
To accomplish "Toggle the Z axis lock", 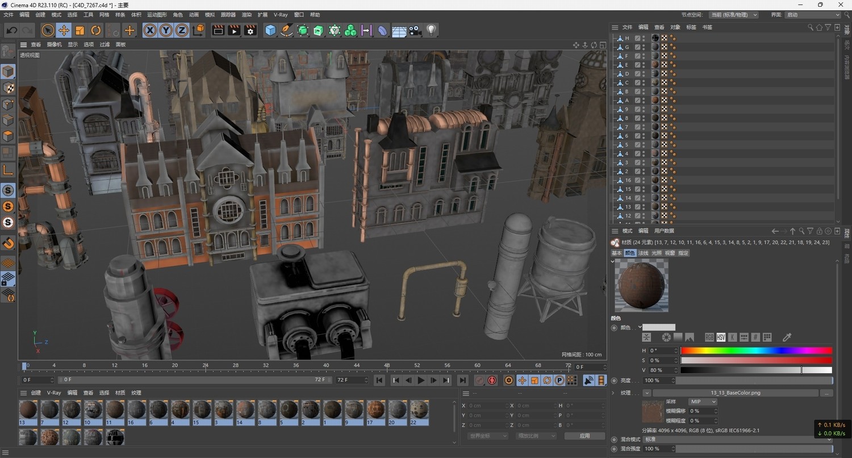I will (x=182, y=31).
